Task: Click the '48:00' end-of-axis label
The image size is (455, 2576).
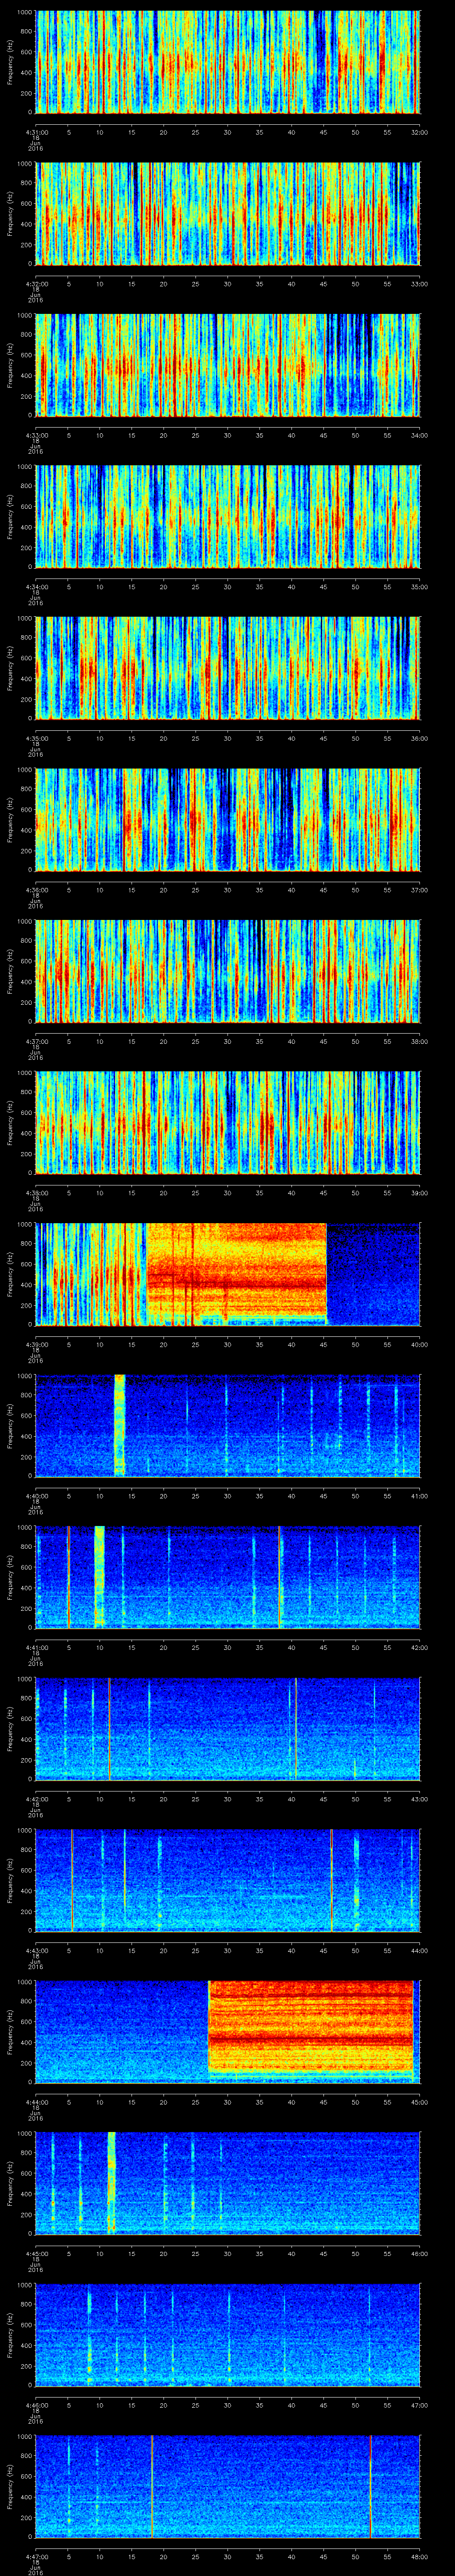Action: [x=419, y=2556]
